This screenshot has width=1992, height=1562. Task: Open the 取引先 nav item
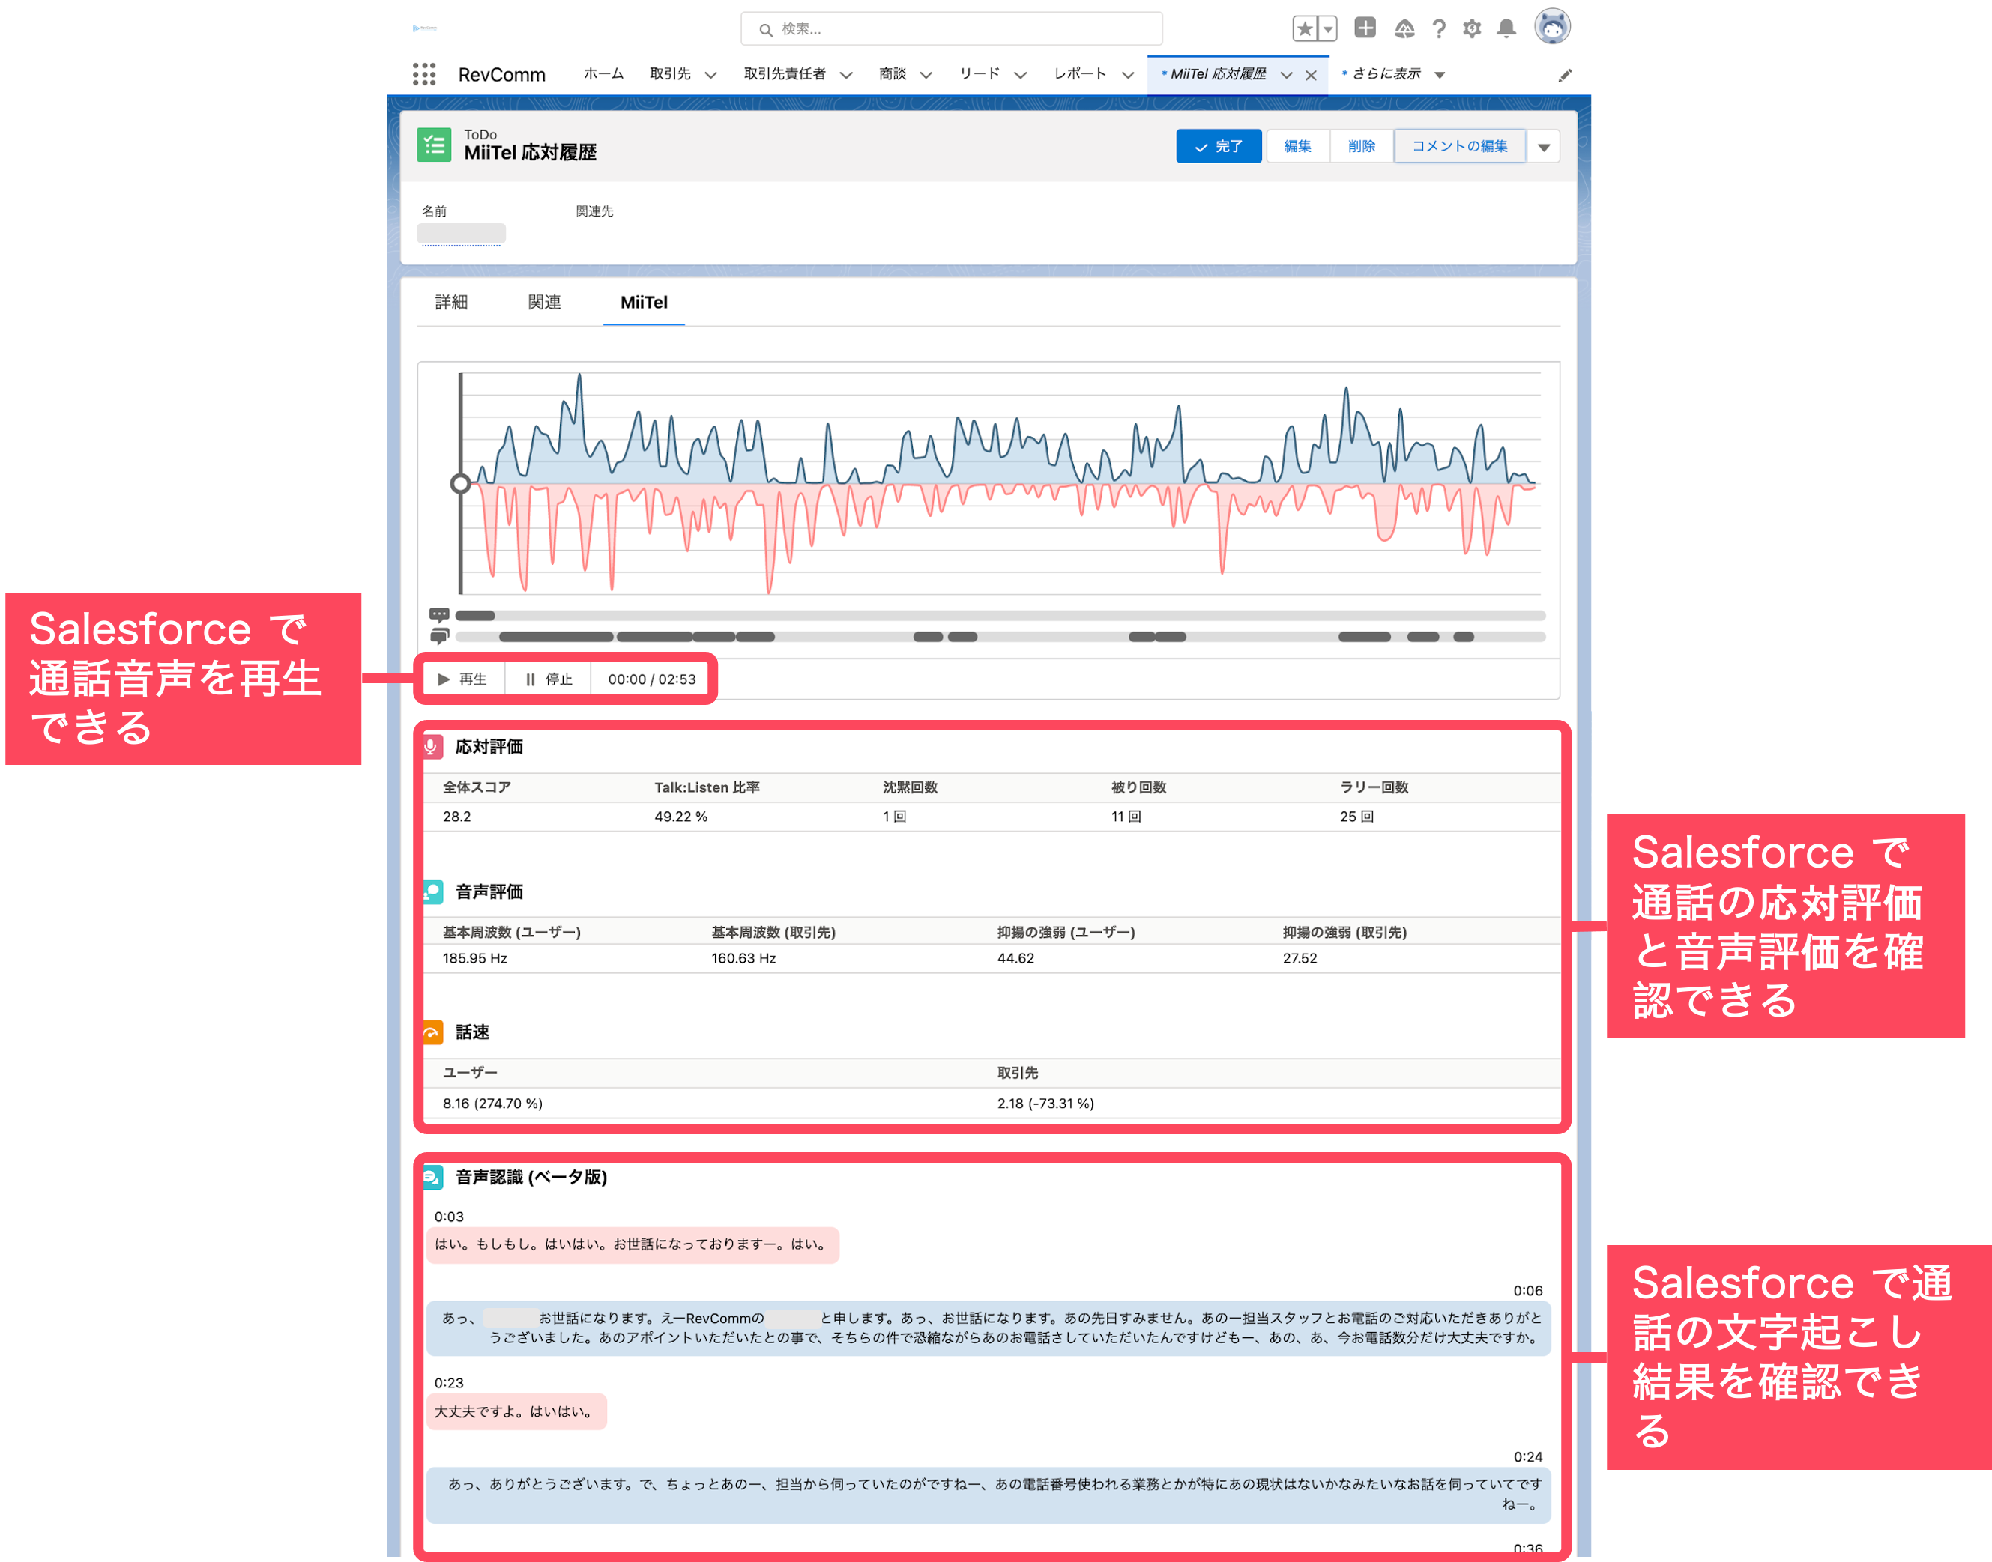pos(671,74)
